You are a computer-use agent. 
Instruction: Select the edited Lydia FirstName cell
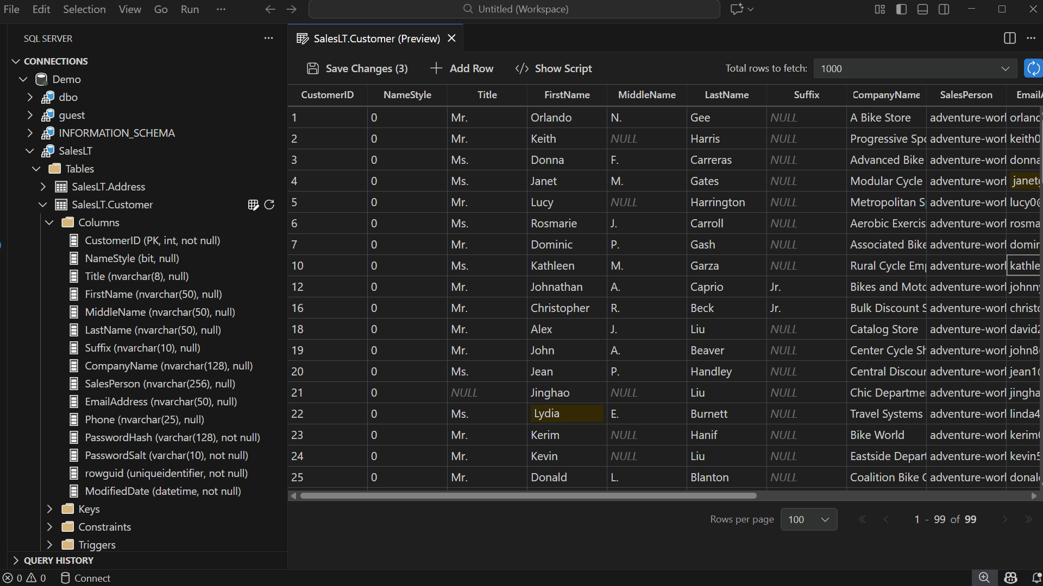567,413
